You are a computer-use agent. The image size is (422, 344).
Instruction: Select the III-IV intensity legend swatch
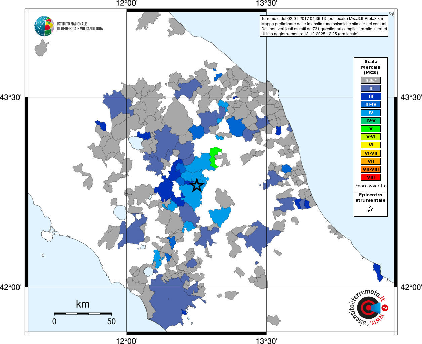(371, 104)
